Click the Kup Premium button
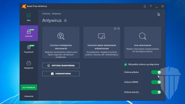Screen dimensions: 185x104 29,88
